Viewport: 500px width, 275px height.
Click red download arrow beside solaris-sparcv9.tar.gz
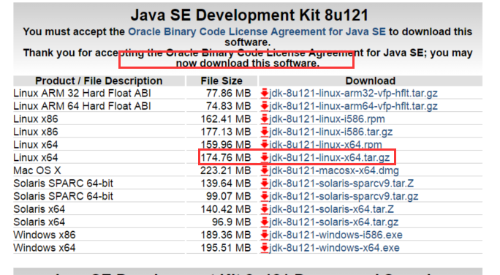[265, 196]
